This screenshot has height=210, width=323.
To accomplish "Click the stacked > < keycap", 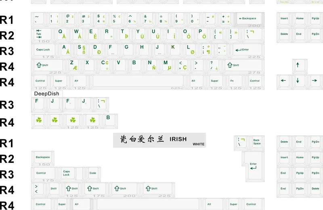I will pos(39,190).
